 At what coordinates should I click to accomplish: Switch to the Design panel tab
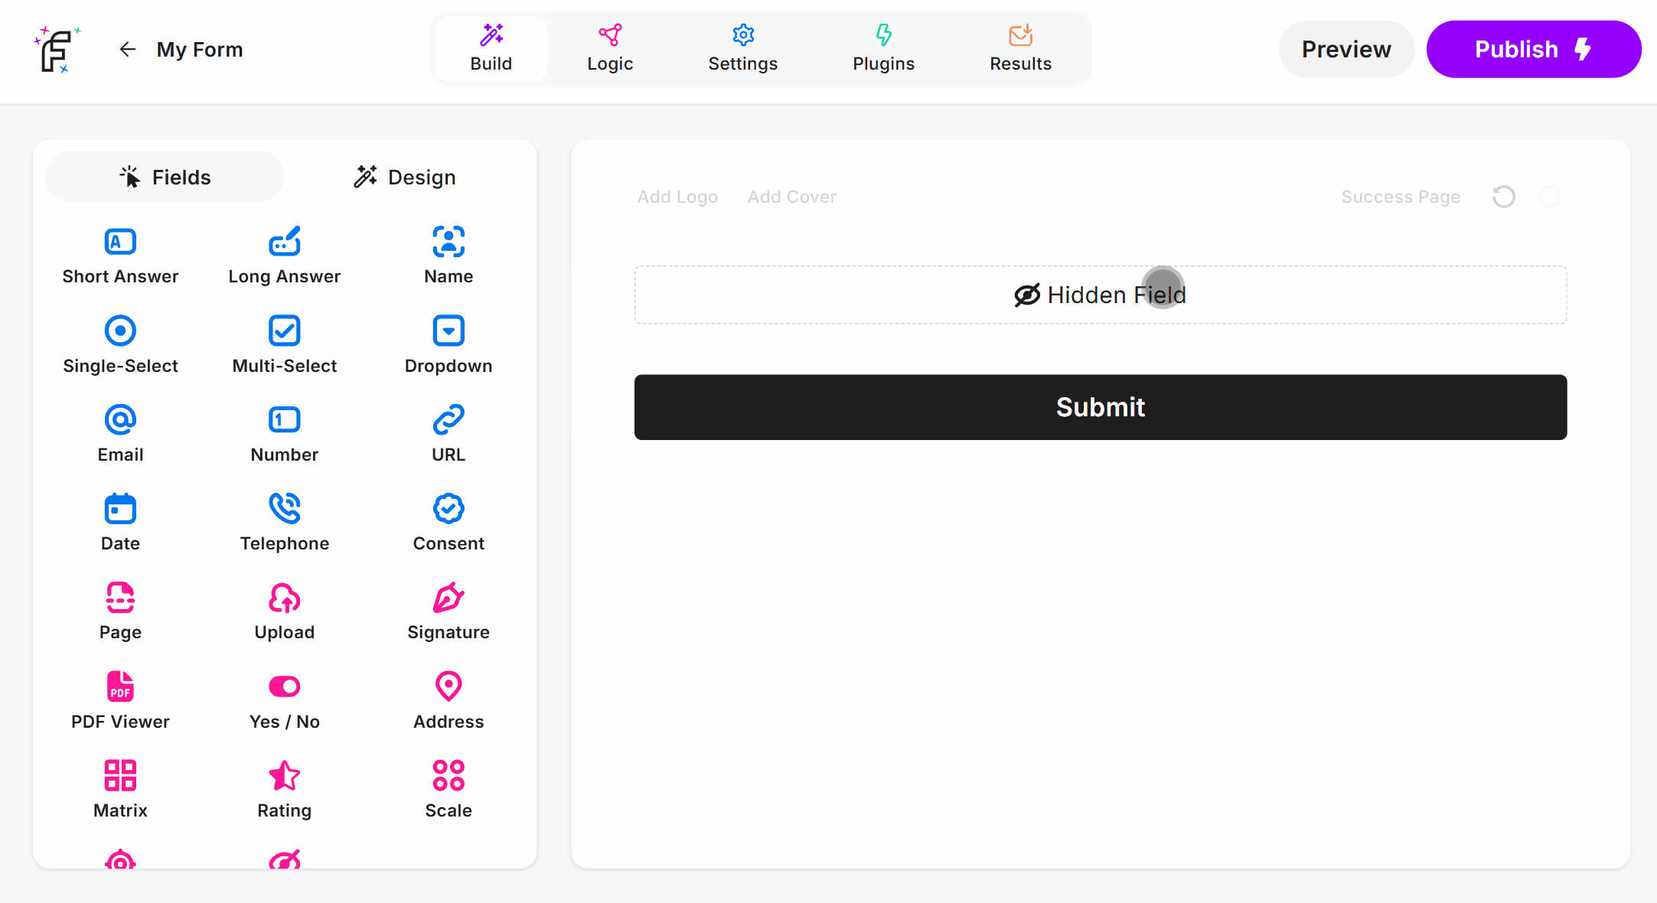pyautogui.click(x=405, y=177)
